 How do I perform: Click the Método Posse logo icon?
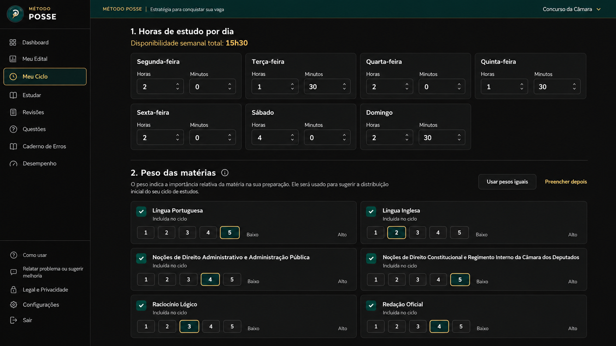[x=15, y=14]
